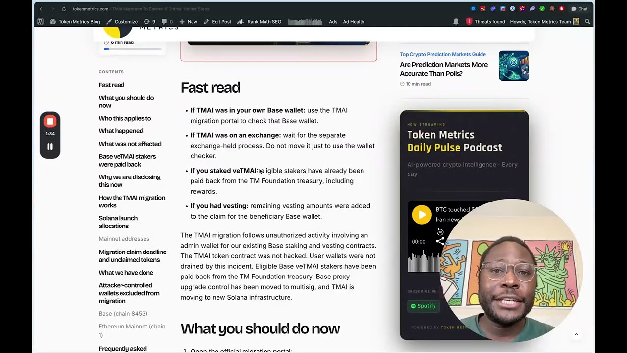
Task: Rewind podcast by 10 seconds
Action: (440, 232)
